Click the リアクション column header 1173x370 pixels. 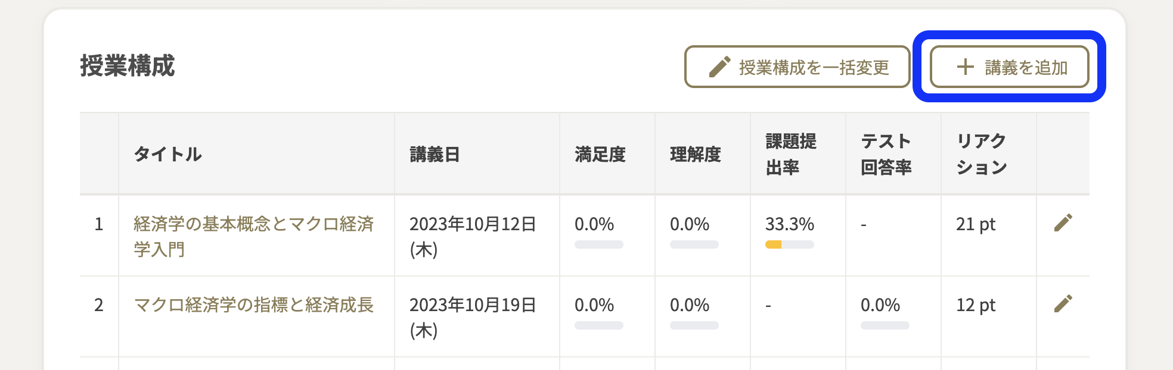(x=981, y=154)
